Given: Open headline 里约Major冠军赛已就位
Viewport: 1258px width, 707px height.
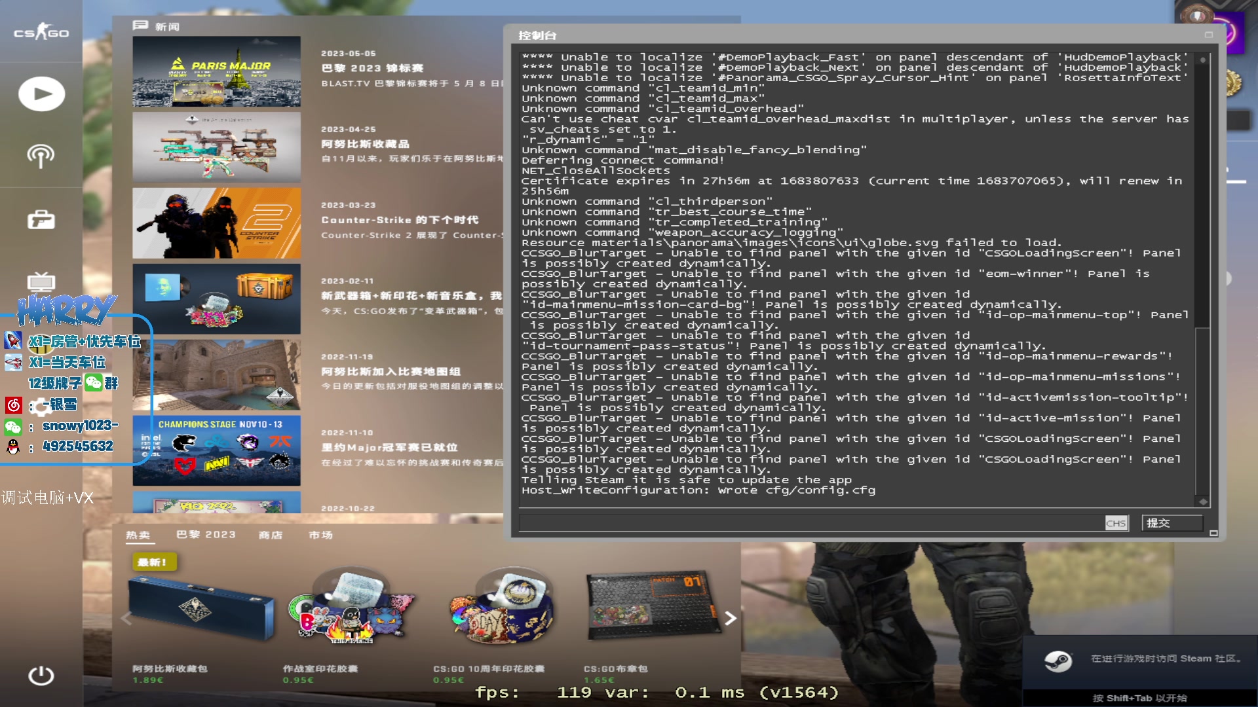Looking at the screenshot, I should pos(389,448).
